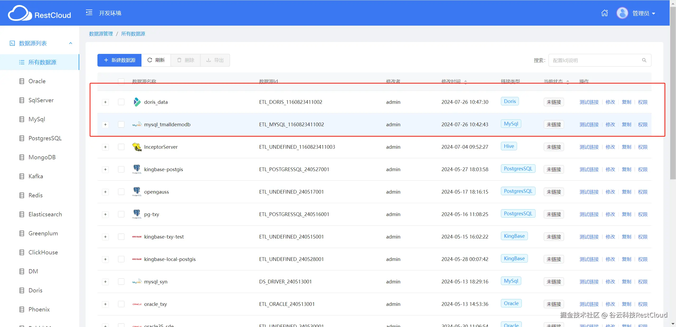This screenshot has width=676, height=327.
Task: Expand the InceptorServer row
Action: 105,147
